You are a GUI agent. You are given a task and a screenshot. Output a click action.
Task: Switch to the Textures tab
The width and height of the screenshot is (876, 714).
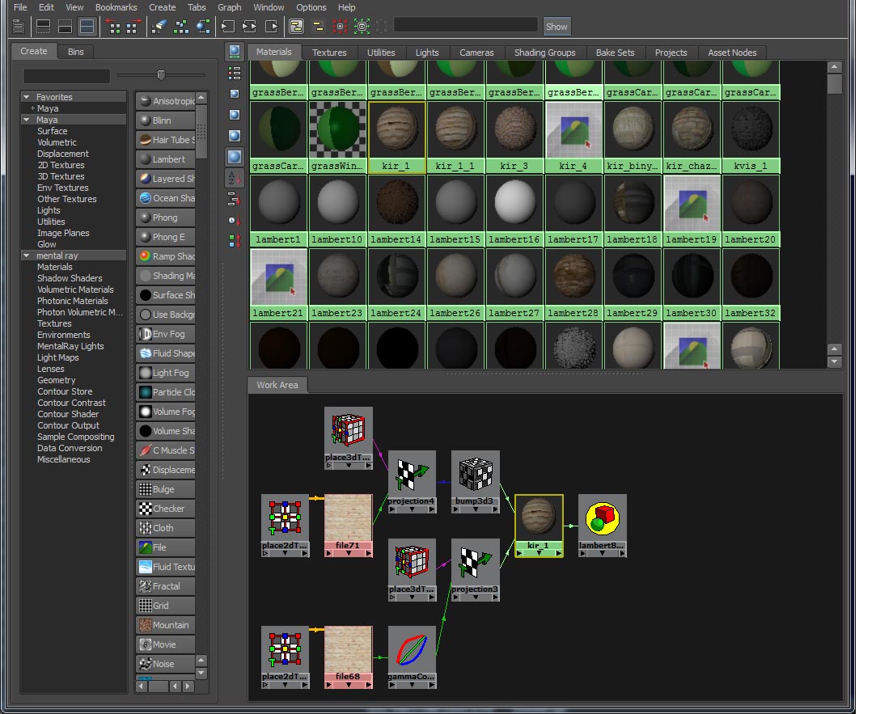click(329, 53)
